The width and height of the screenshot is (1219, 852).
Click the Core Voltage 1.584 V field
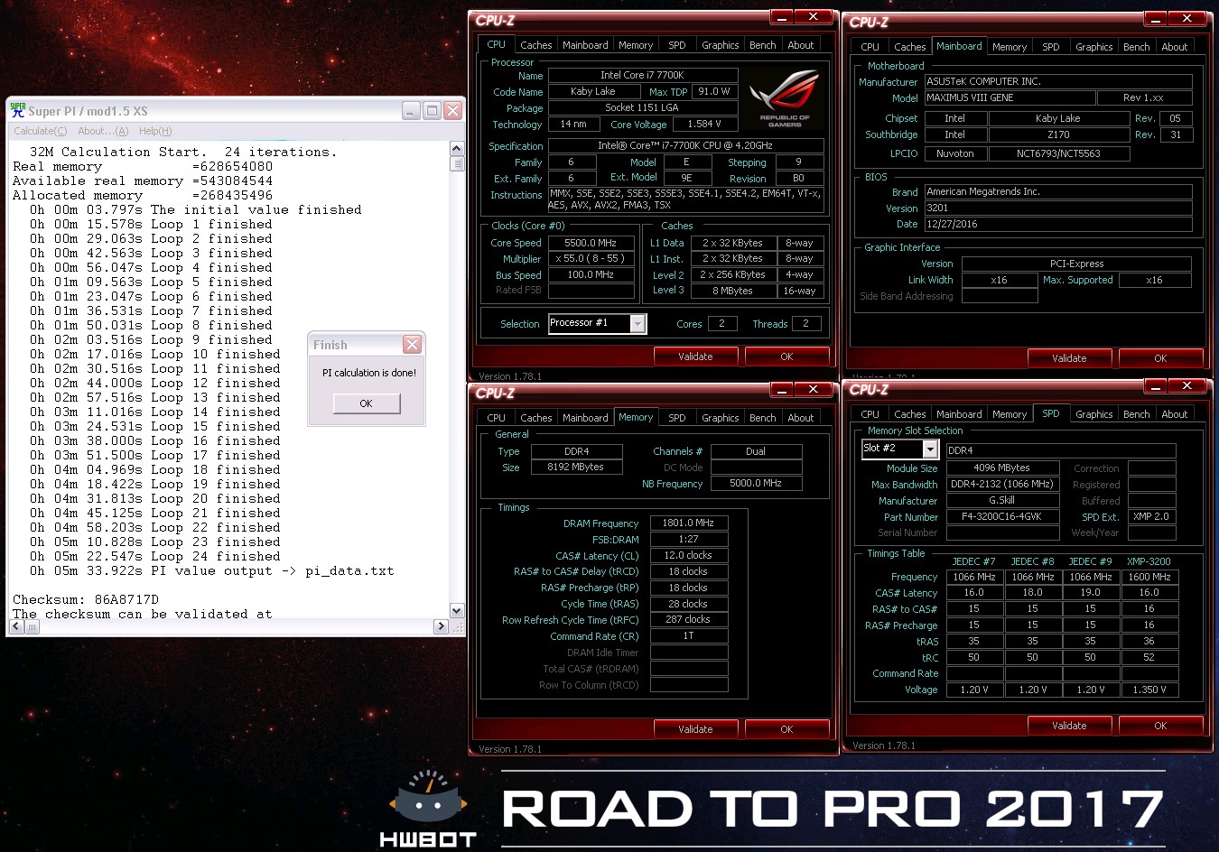704,125
